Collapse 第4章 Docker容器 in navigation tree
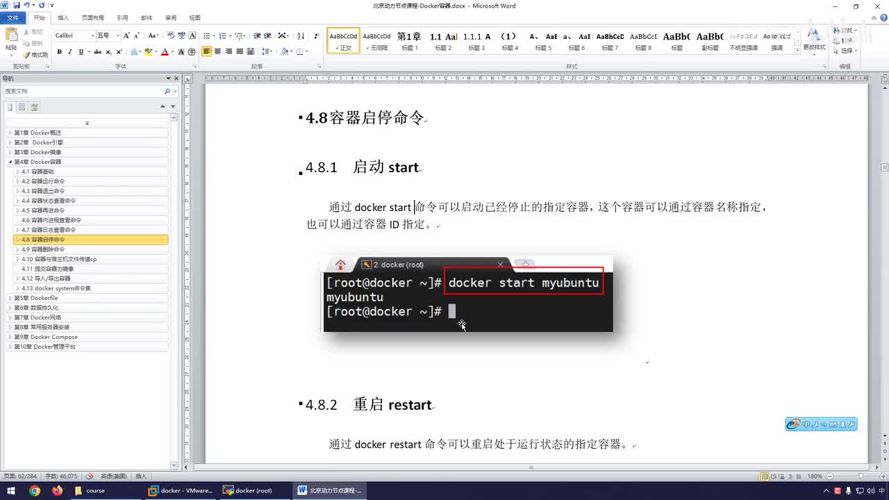 pos(10,162)
